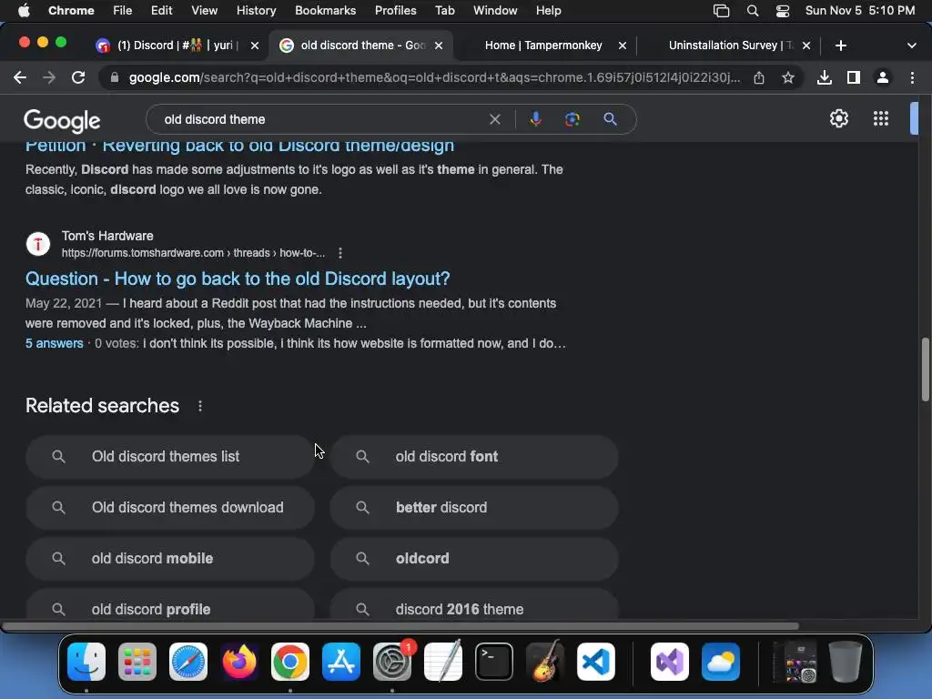Open macOS Spotlight search
Image resolution: width=932 pixels, height=699 pixels.
click(x=753, y=11)
